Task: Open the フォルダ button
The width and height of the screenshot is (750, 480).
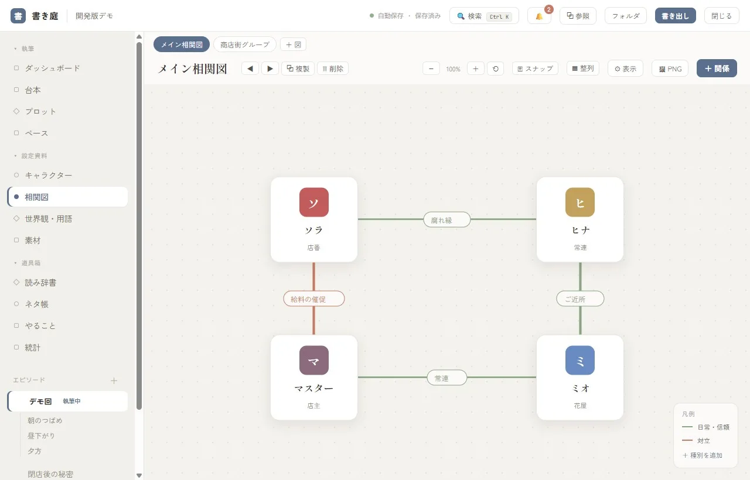Action: pyautogui.click(x=626, y=16)
